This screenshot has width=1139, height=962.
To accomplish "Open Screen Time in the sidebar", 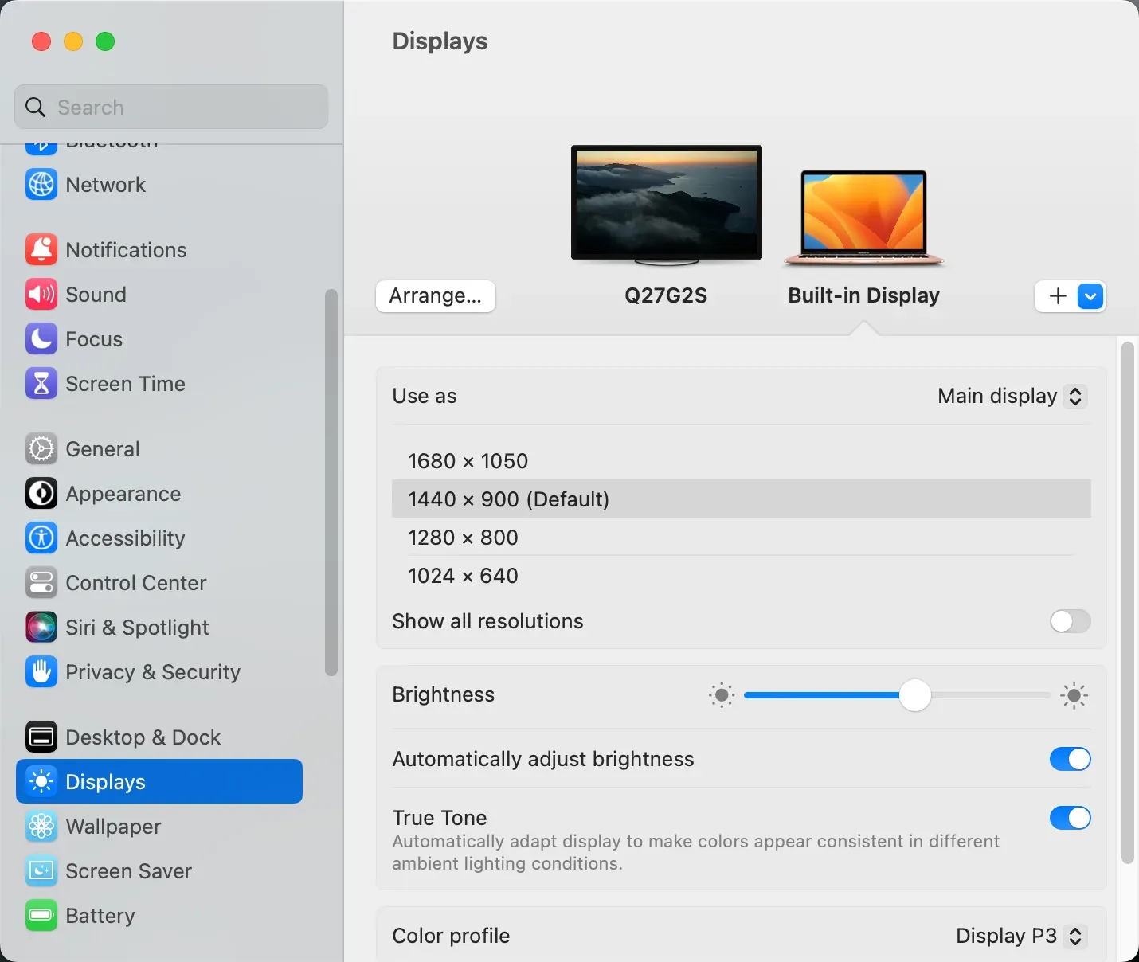I will (x=159, y=384).
